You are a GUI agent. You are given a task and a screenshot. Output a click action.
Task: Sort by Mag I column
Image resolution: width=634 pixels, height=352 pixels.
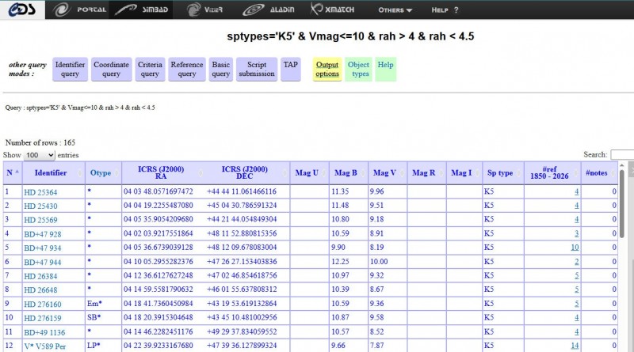464,172
